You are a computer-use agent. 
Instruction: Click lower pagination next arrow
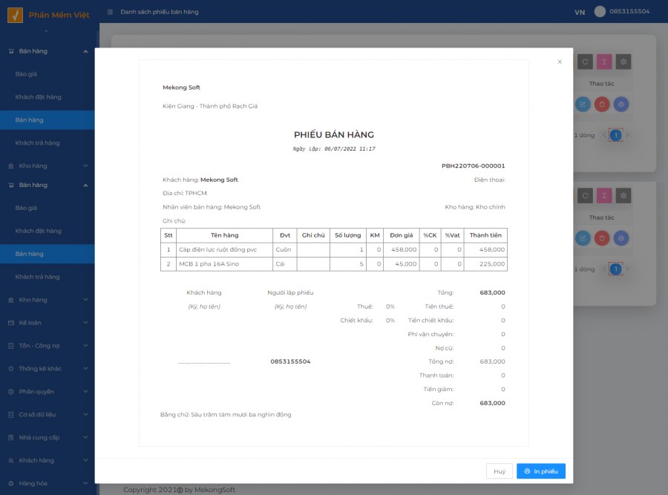(x=627, y=269)
